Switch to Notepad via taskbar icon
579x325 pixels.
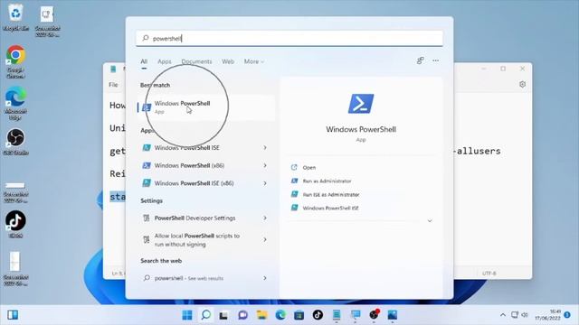(337, 315)
